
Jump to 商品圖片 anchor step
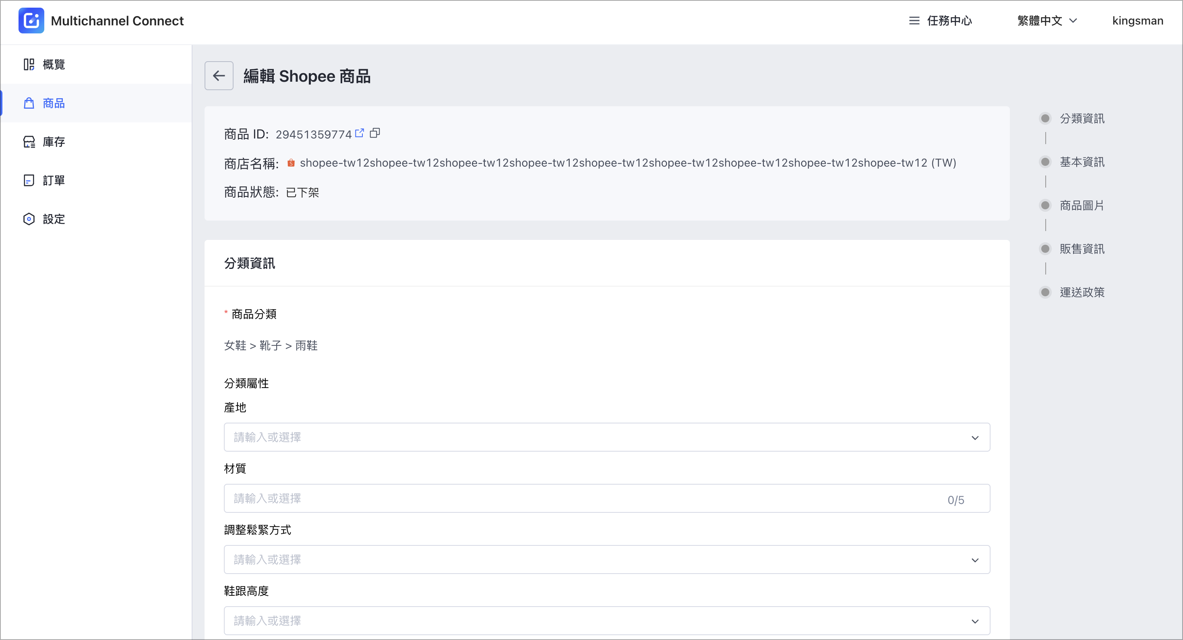click(1072, 205)
